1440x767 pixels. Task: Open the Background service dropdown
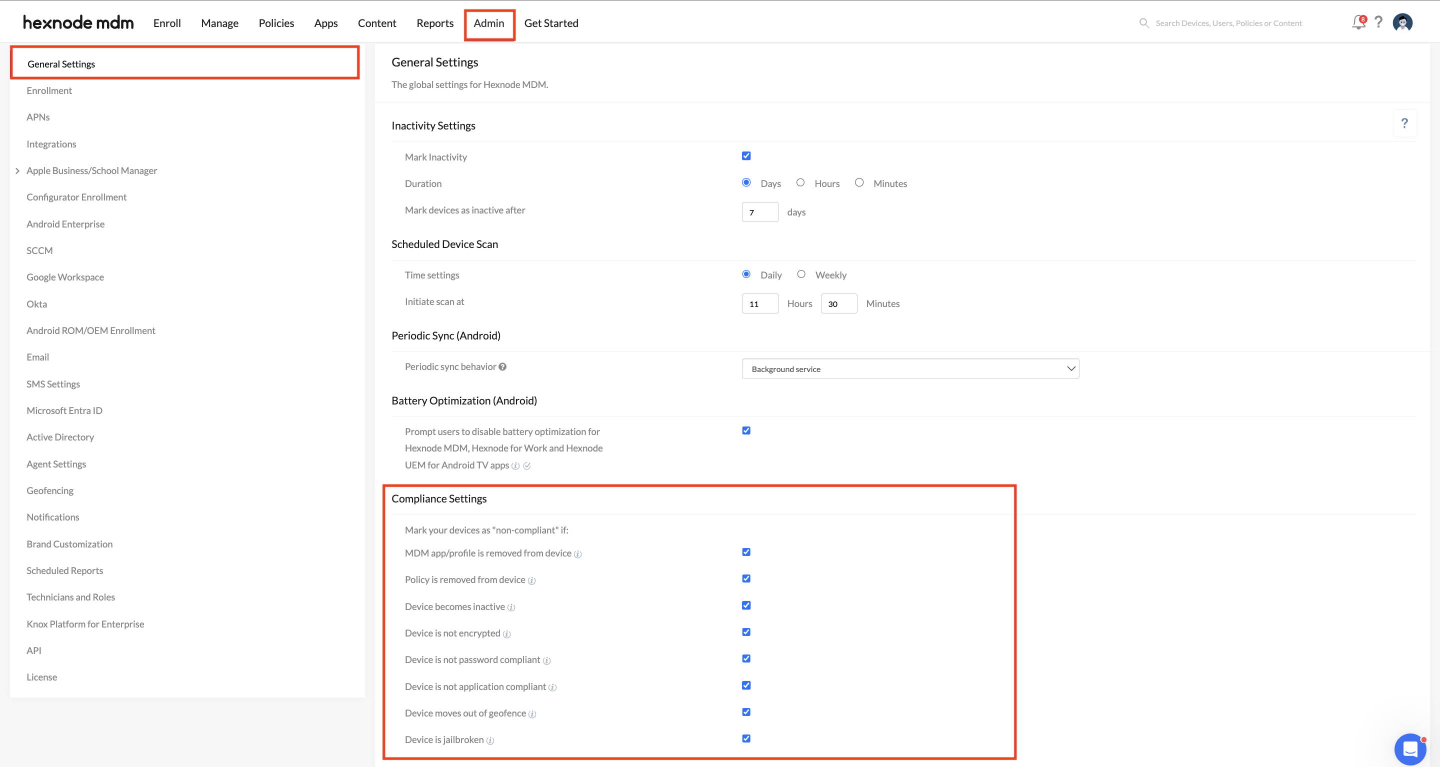pyautogui.click(x=910, y=369)
